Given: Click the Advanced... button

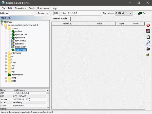Looking at the screenshot, I should pos(43,13).
